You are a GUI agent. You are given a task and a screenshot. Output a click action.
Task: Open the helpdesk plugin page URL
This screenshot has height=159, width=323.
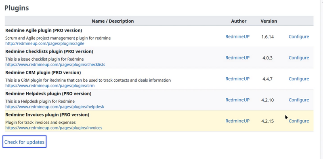(x=55, y=107)
